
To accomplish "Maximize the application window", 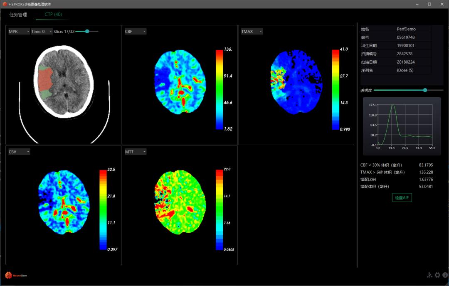I will click(429, 4).
